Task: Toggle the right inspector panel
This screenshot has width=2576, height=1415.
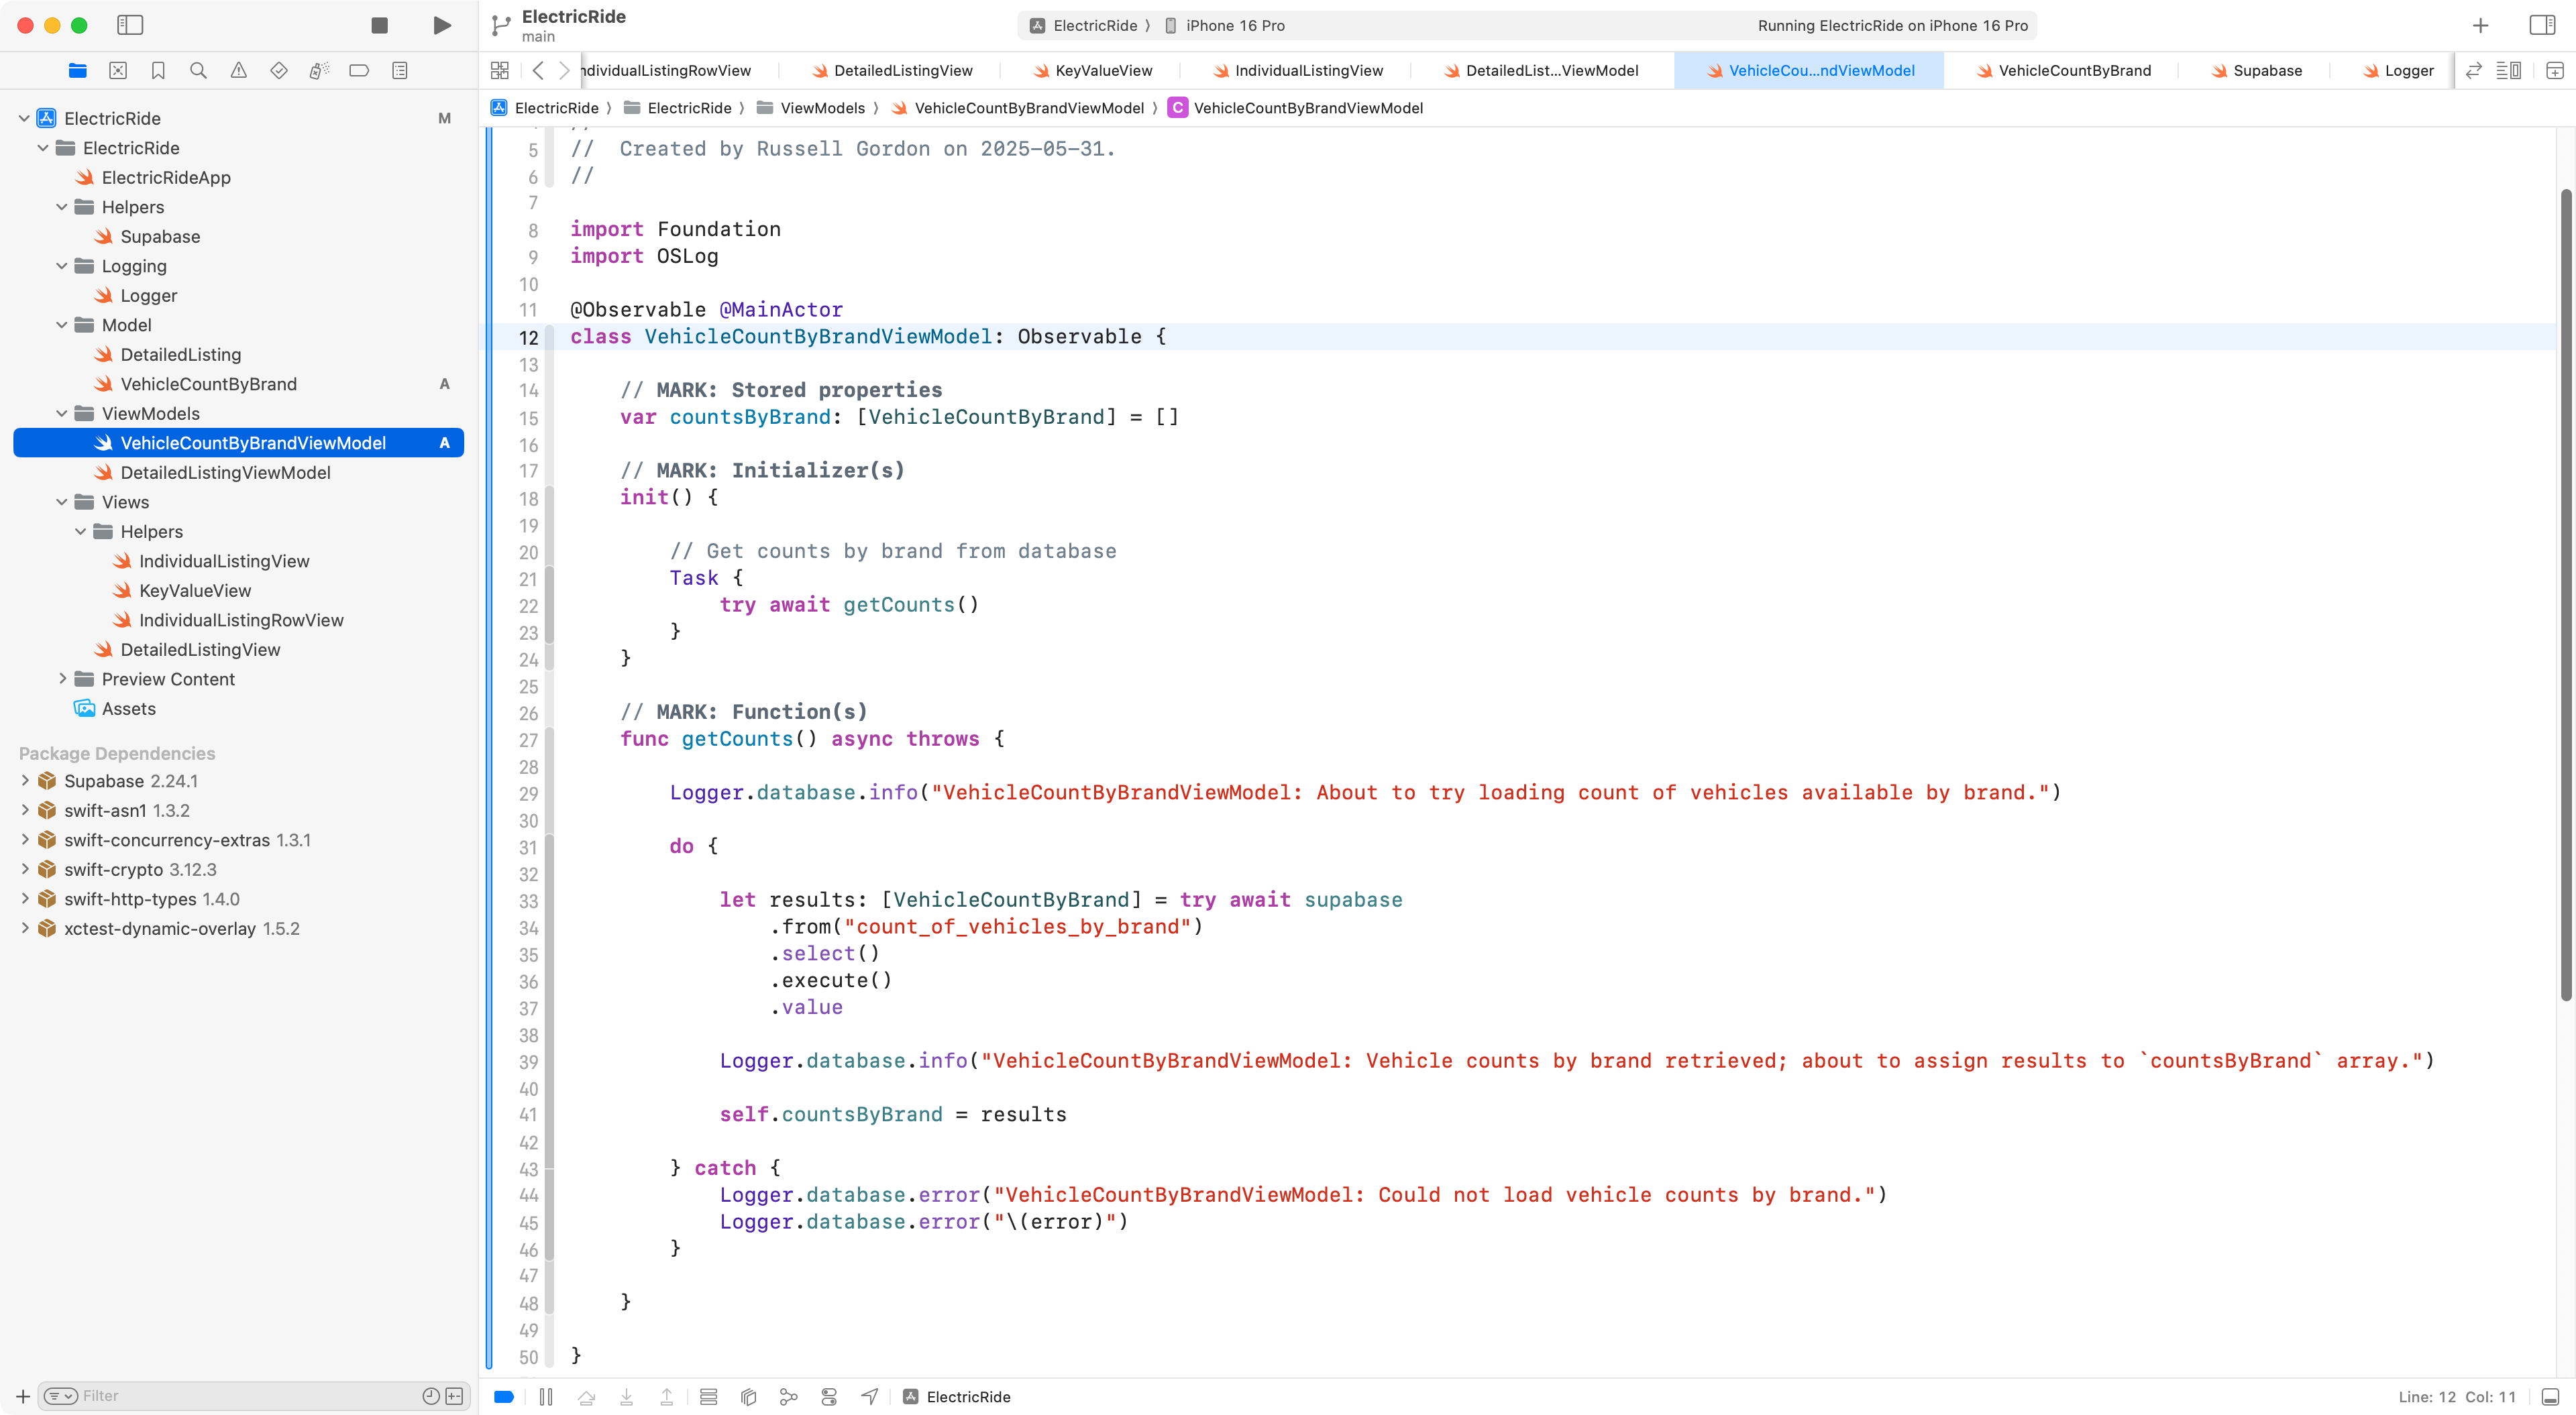Action: [2541, 25]
